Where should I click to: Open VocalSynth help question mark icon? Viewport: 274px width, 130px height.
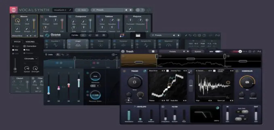pos(142,10)
